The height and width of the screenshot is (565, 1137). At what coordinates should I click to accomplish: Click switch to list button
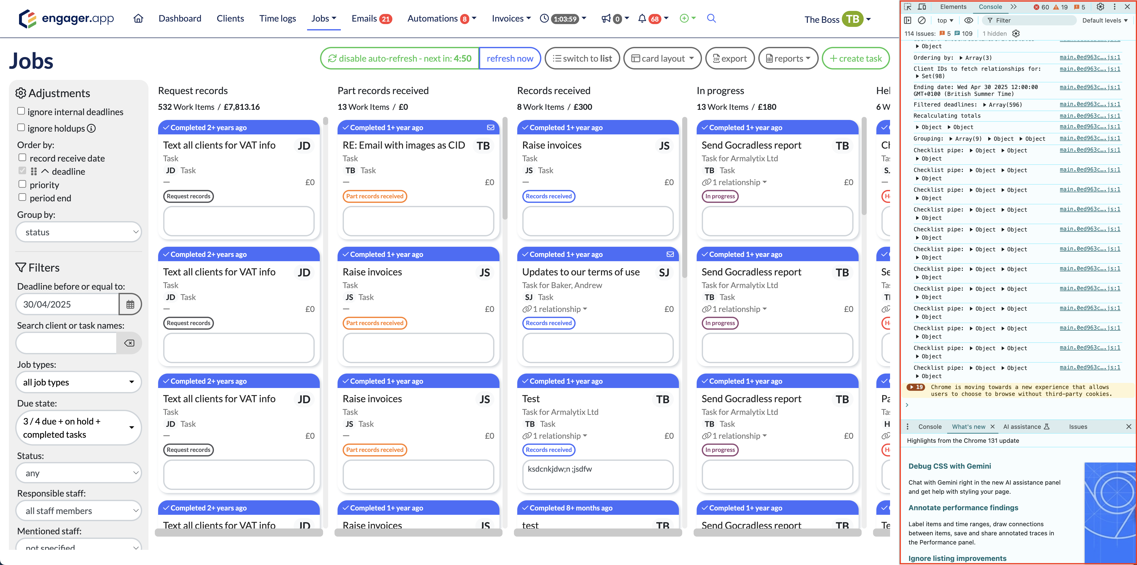(x=582, y=58)
